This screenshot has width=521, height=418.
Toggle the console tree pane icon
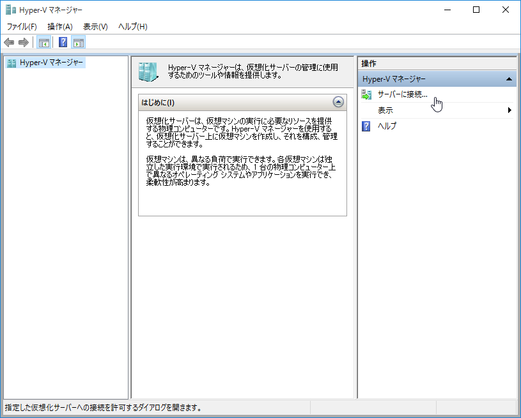[44, 43]
